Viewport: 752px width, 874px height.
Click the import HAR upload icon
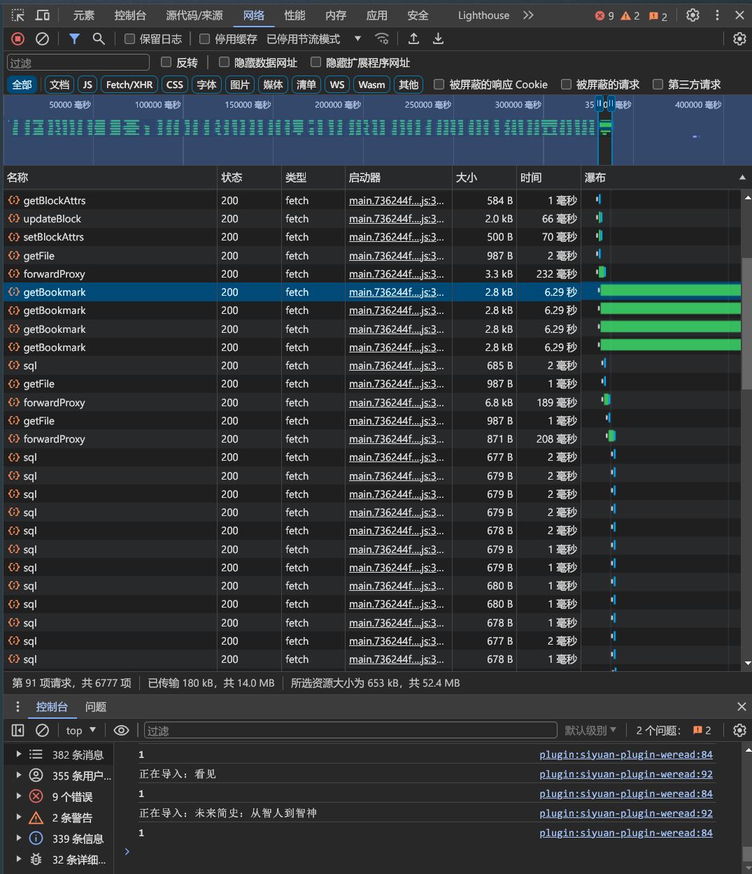tap(413, 39)
